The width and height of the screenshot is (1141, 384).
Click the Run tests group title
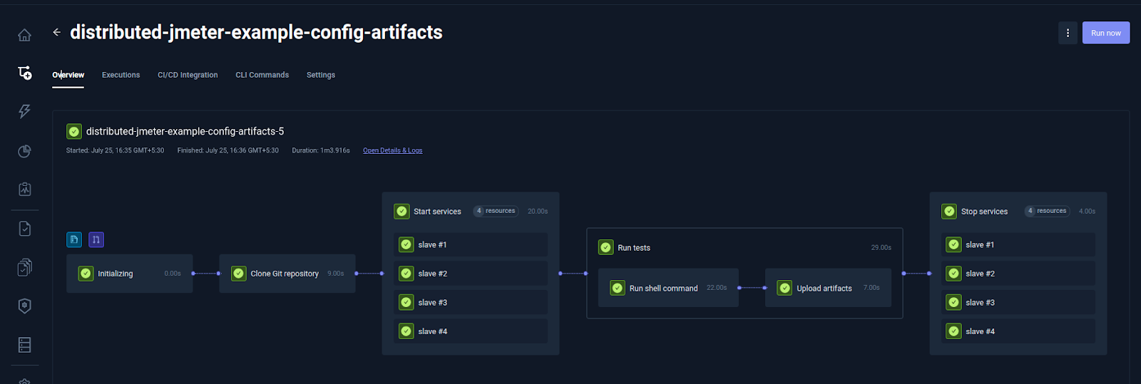coord(634,248)
